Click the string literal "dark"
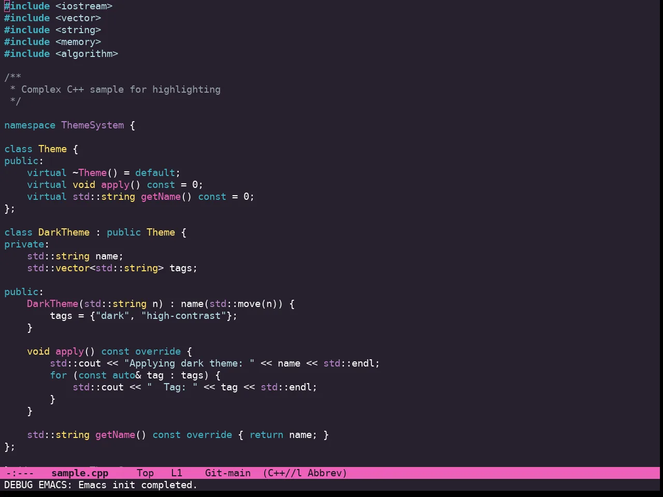Image resolution: width=663 pixels, height=497 pixels. (112, 316)
